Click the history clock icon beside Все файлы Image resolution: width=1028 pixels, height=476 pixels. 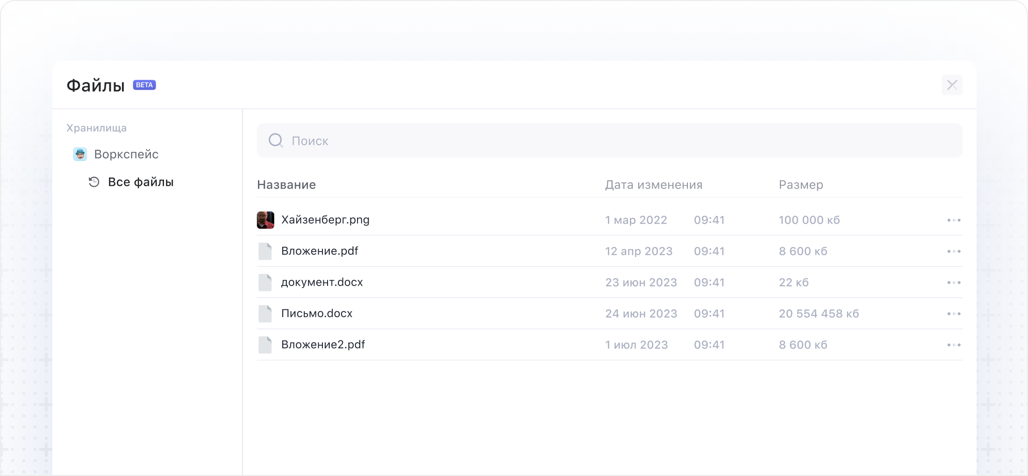94,182
